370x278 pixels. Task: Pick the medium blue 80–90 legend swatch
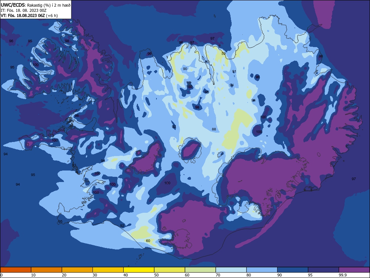262,270
